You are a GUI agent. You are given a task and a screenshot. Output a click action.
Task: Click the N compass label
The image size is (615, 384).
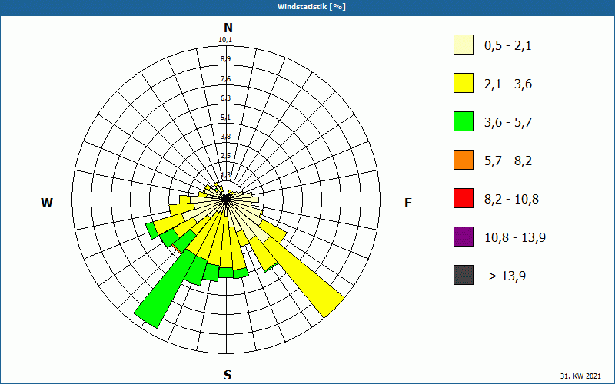point(228,28)
